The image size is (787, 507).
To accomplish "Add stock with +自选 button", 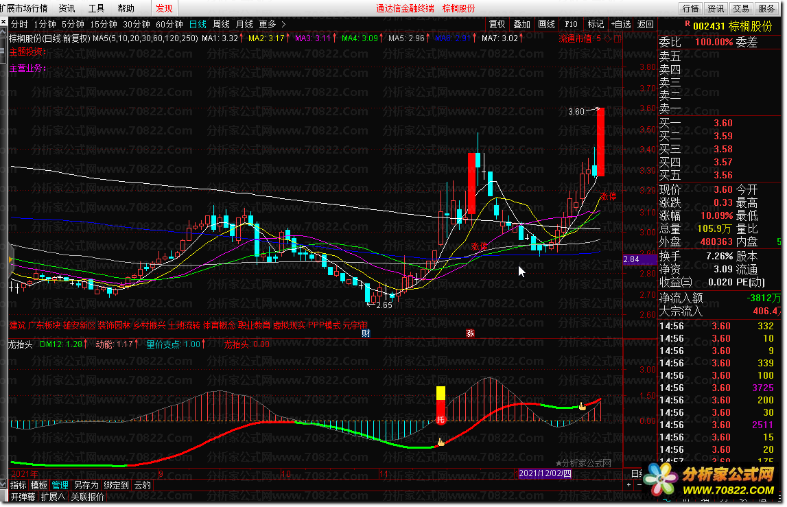I will coord(621,24).
